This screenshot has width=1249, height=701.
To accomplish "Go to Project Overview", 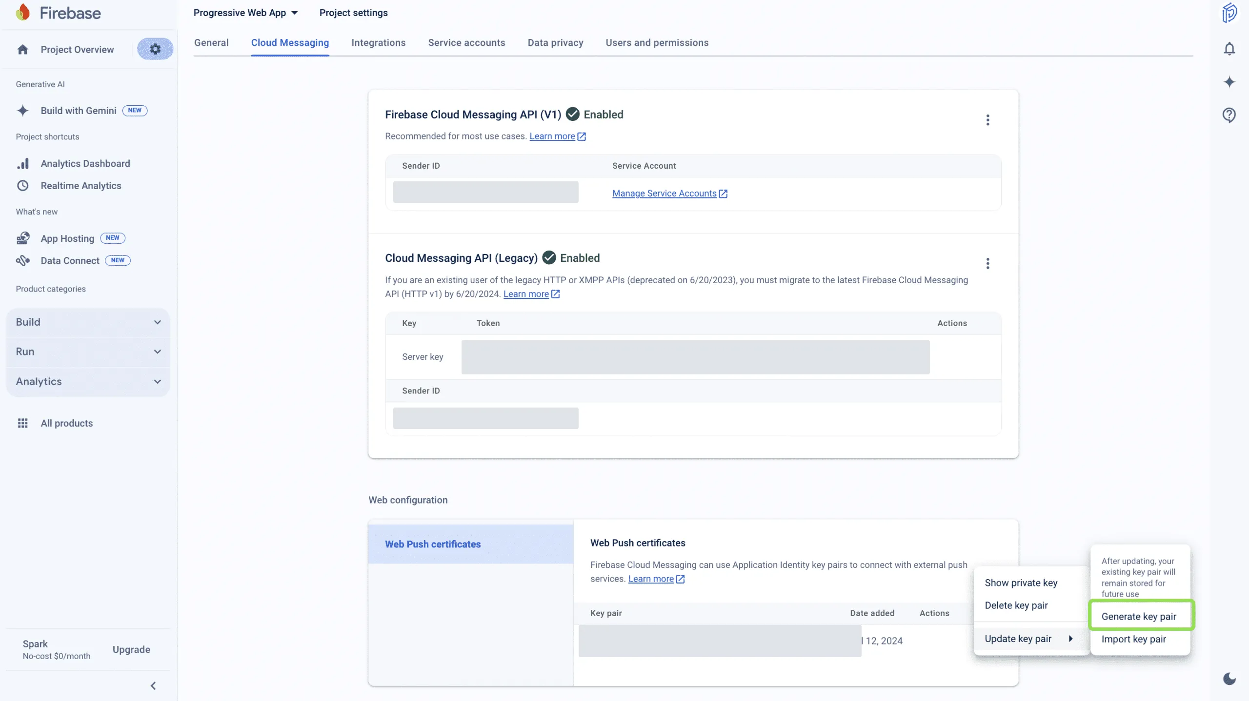I will pos(77,50).
